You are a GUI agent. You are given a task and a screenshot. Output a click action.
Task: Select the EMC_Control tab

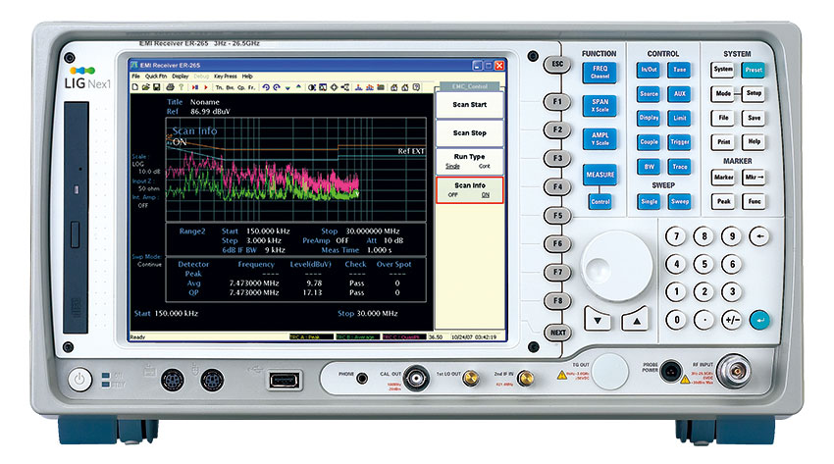pos(470,86)
